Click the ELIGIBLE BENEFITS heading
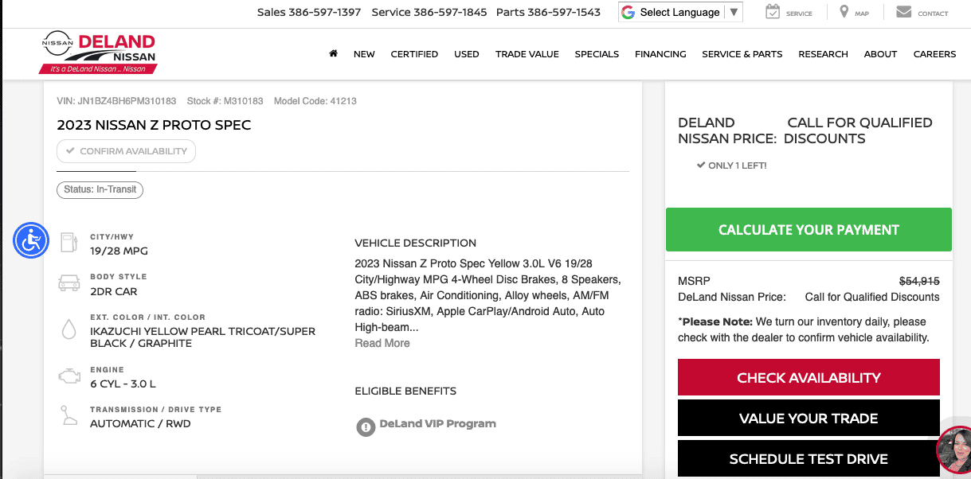Viewport: 971px width, 479px height. 405,391
